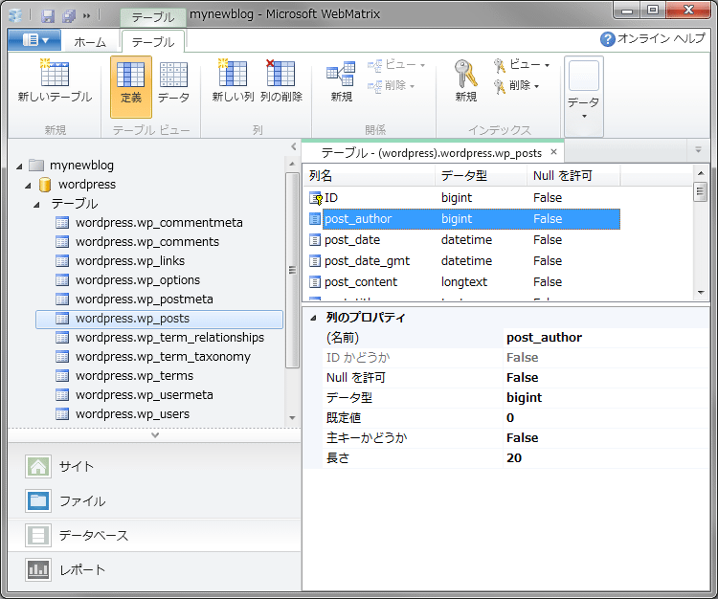Collapse the wordpress database node
Screen dimensions: 718x599
coord(29,186)
